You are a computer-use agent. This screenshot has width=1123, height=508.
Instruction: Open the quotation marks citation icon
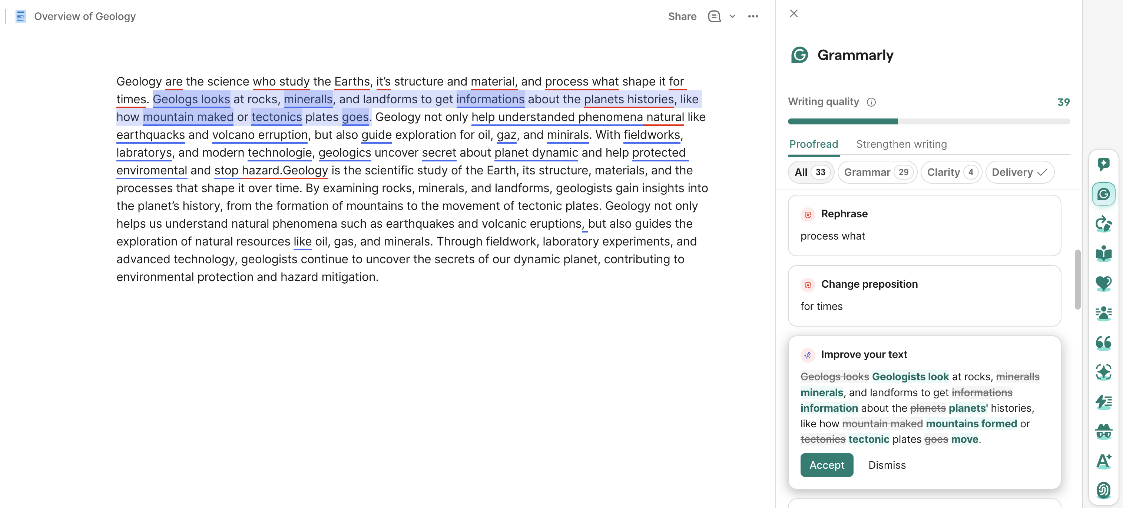click(x=1103, y=342)
